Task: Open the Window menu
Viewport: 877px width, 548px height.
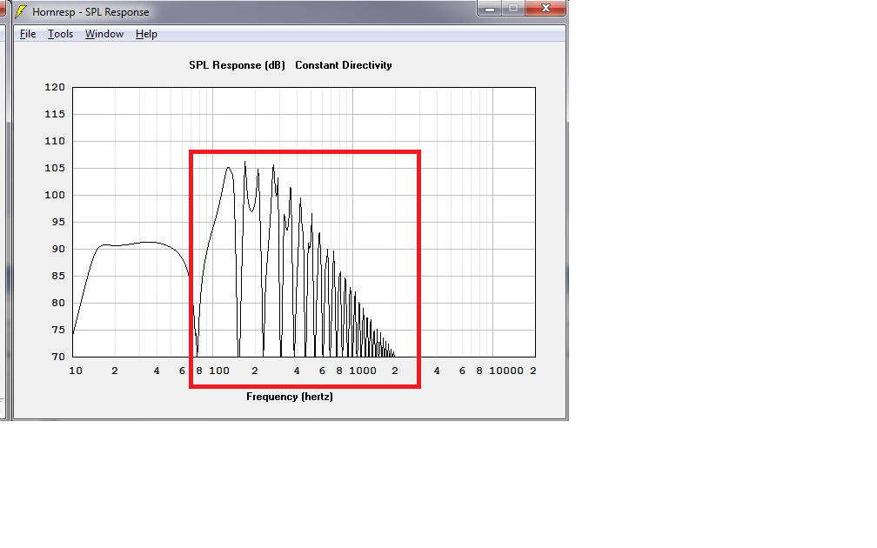Action: tap(104, 34)
